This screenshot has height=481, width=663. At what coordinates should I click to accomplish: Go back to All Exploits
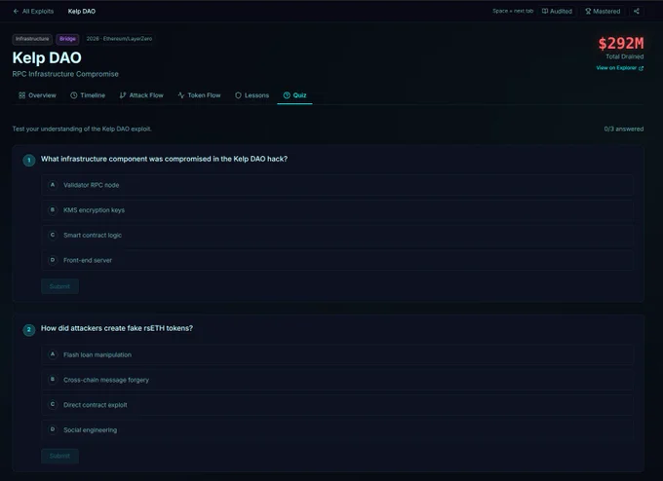click(33, 12)
